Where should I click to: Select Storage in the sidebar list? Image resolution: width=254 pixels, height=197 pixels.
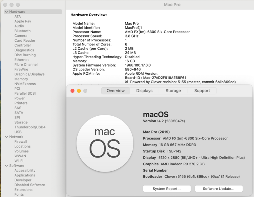(21, 122)
